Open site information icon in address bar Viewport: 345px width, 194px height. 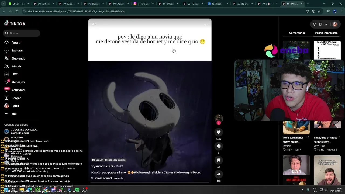coord(25,11)
